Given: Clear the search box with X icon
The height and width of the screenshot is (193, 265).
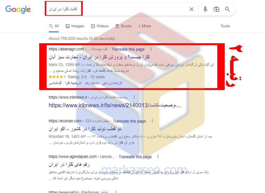Looking at the screenshot, I should [x=192, y=9].
